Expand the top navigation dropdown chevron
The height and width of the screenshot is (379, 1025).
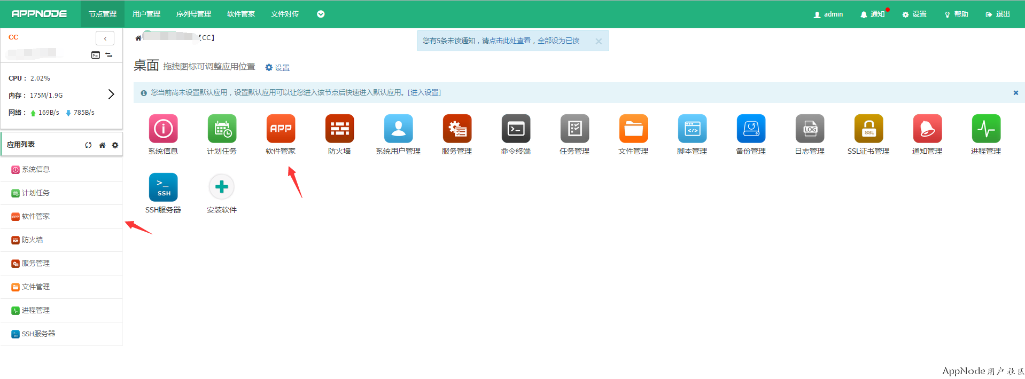coord(321,14)
